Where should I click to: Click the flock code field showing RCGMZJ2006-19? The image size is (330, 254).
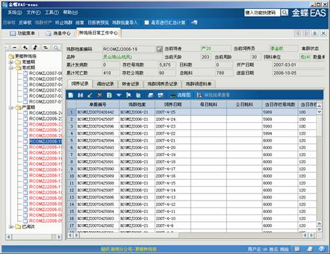(129, 49)
